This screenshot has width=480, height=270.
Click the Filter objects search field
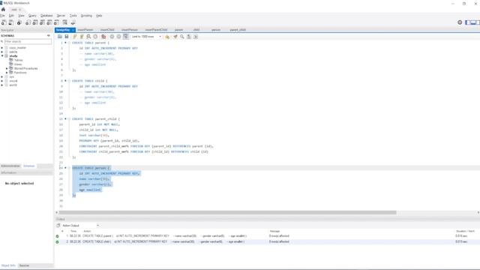tap(28, 41)
